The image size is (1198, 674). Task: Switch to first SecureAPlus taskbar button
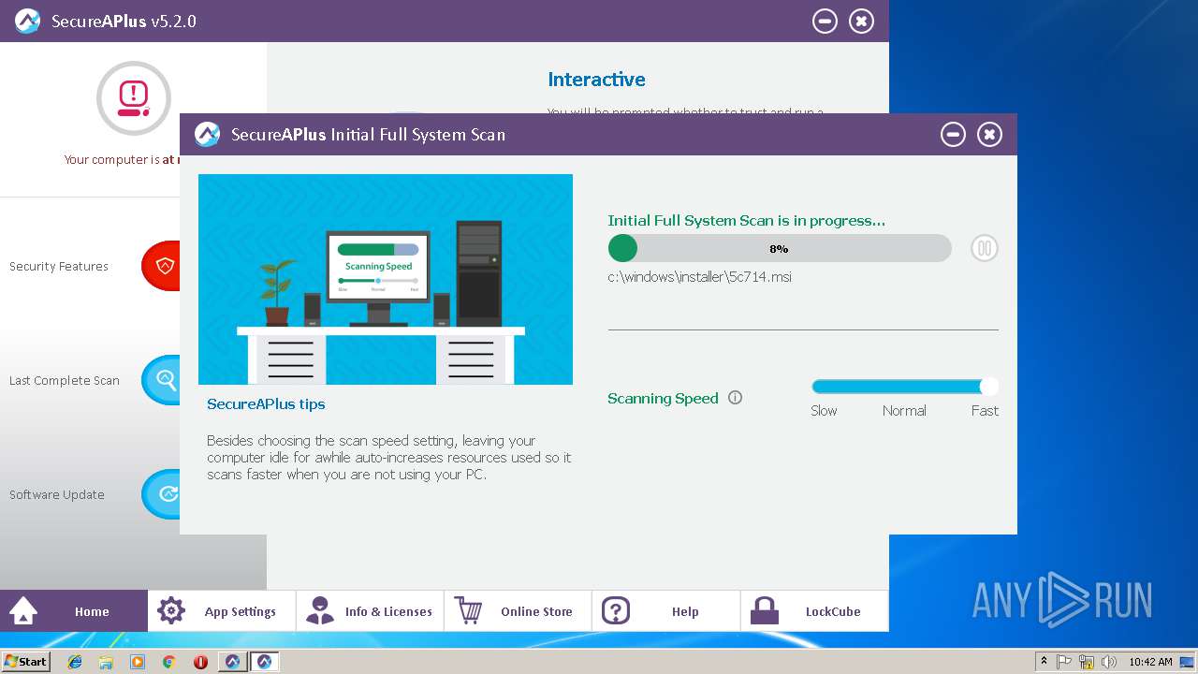[232, 662]
